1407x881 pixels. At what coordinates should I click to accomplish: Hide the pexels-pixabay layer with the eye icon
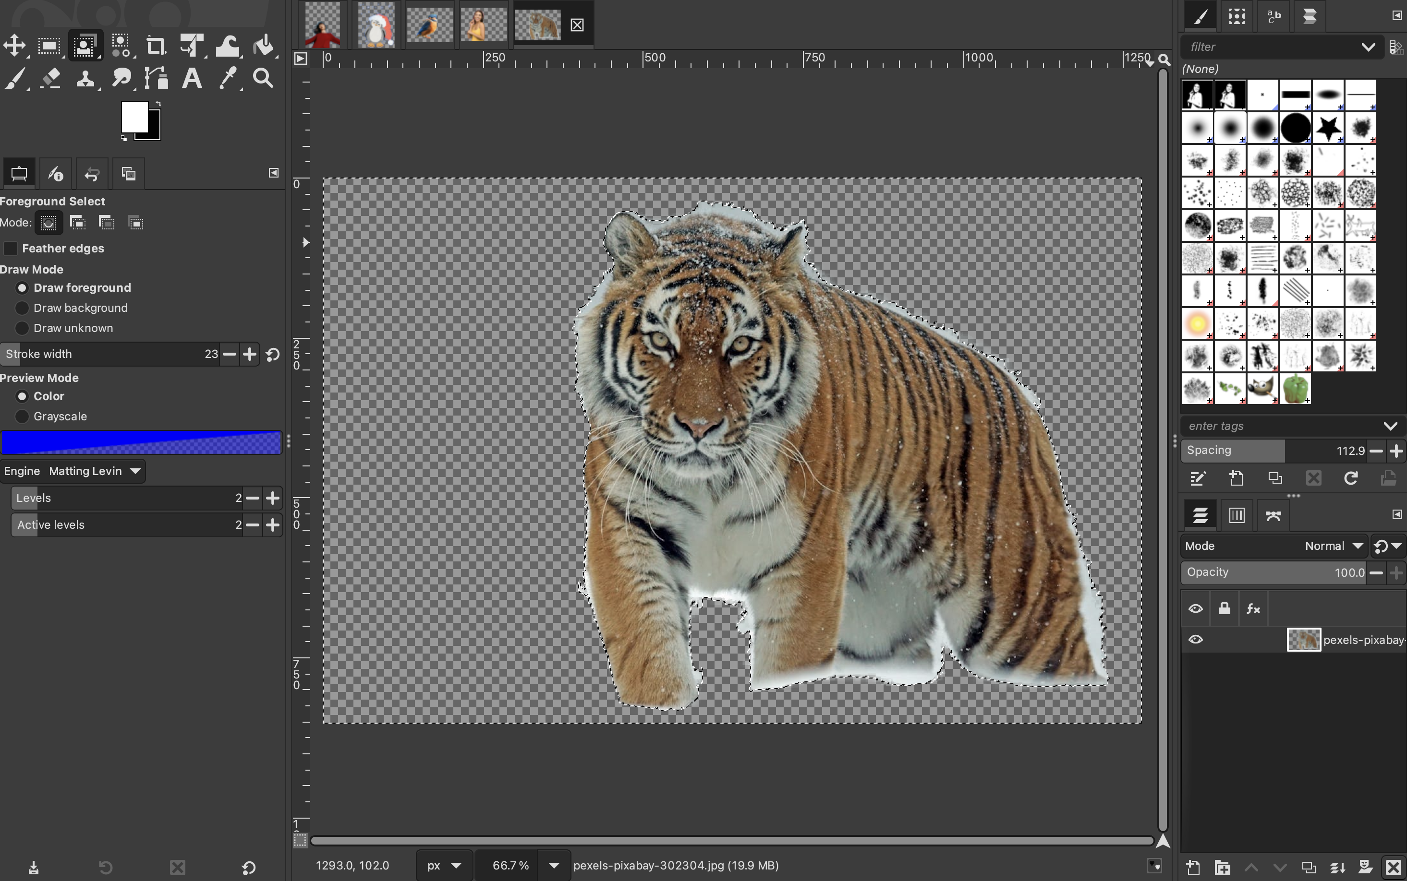coord(1195,640)
